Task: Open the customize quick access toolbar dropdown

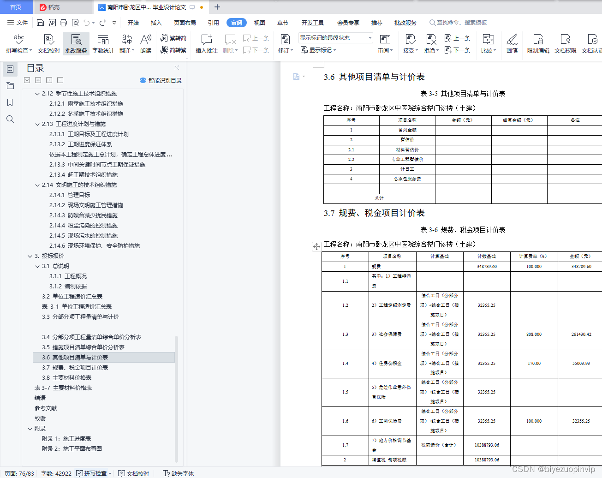Action: click(114, 23)
